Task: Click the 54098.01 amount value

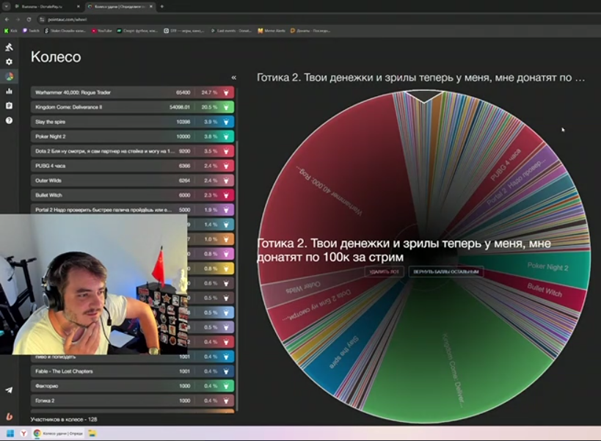Action: tap(179, 107)
